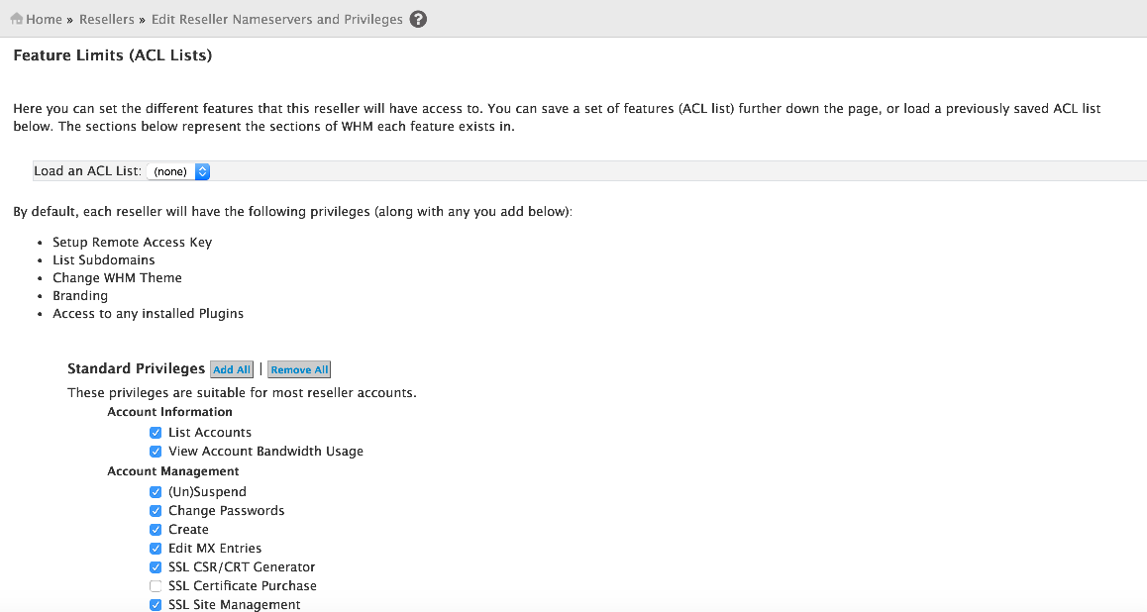Click the List Accounts label text

210,433
